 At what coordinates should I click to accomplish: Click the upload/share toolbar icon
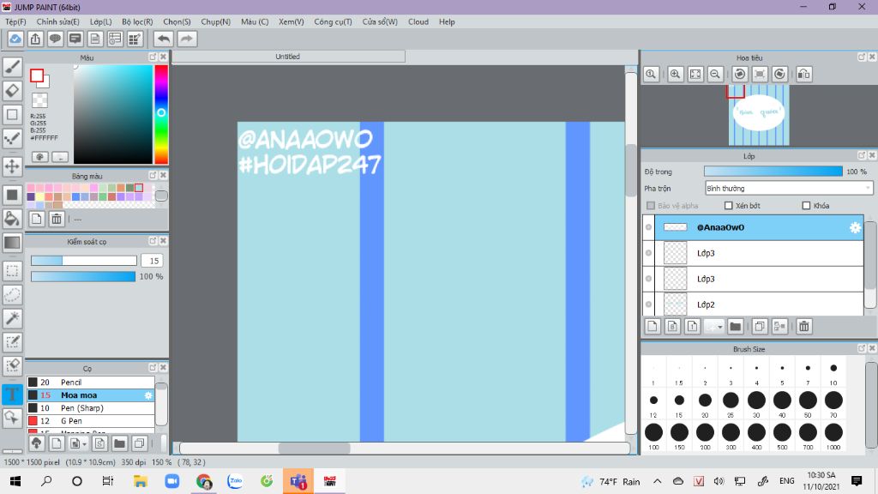coord(35,39)
